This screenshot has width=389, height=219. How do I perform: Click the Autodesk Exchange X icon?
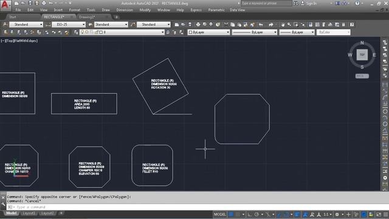pyautogui.click(x=337, y=3)
